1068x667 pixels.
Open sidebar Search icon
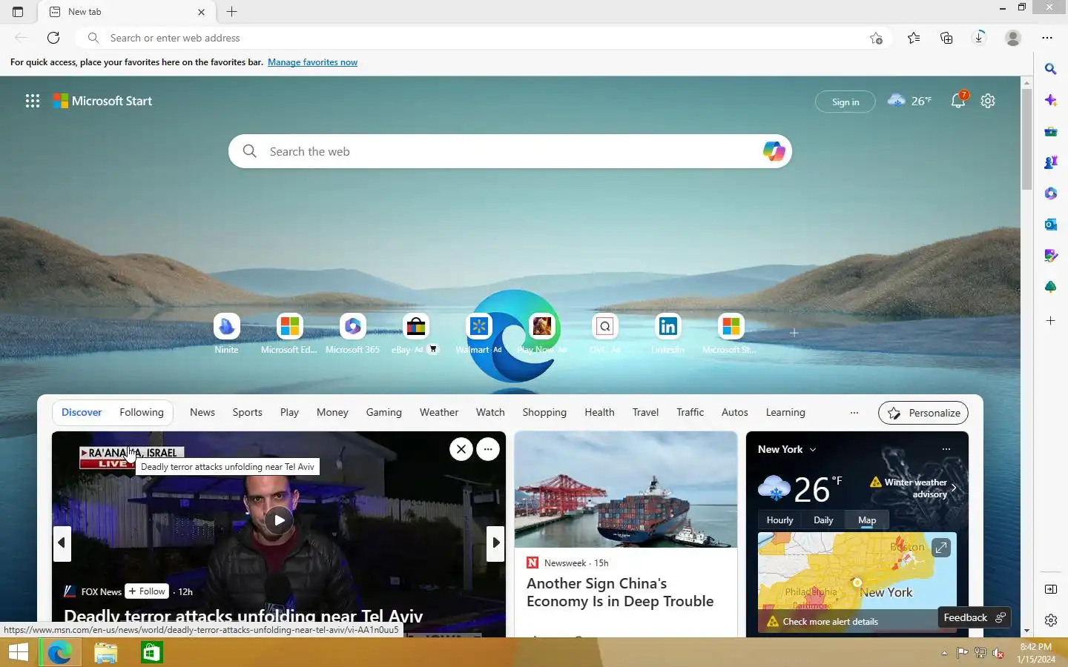click(1051, 69)
